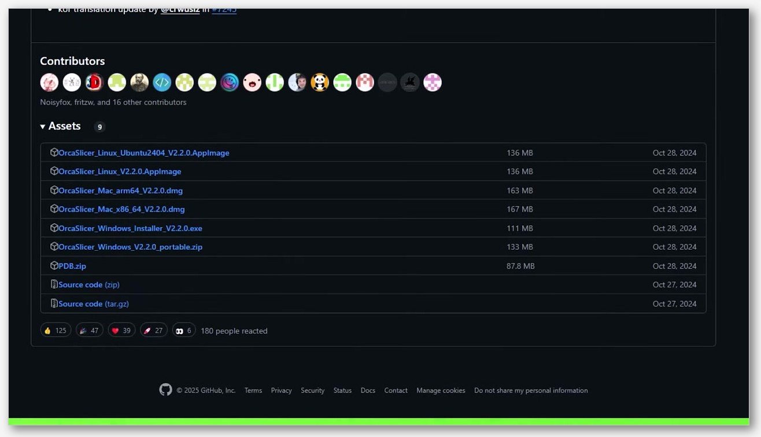Open the Status footer link

point(342,390)
